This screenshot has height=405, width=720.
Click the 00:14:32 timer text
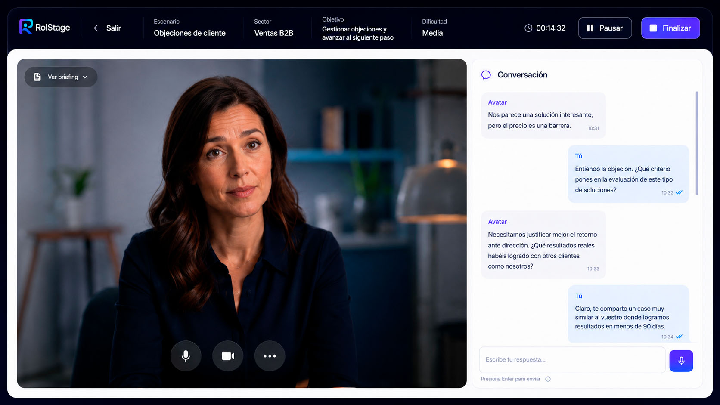(551, 28)
